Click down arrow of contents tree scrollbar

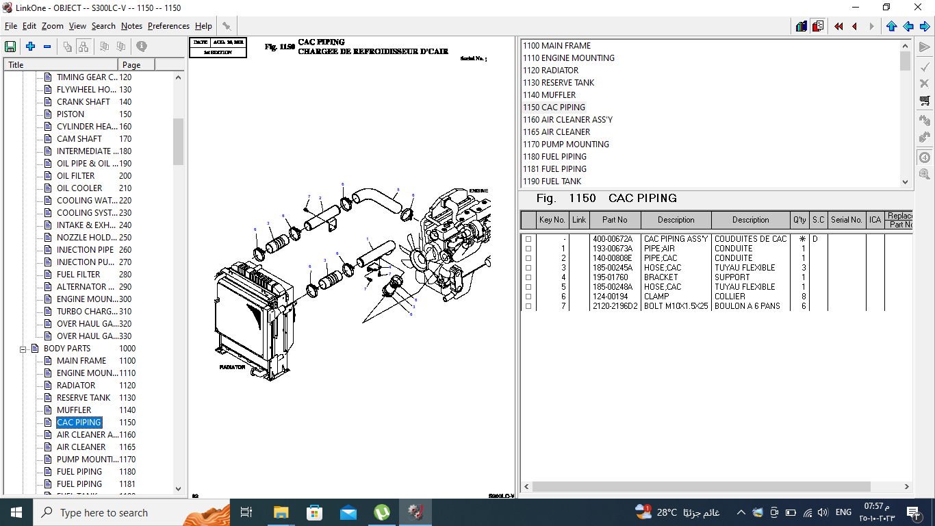coord(179,489)
